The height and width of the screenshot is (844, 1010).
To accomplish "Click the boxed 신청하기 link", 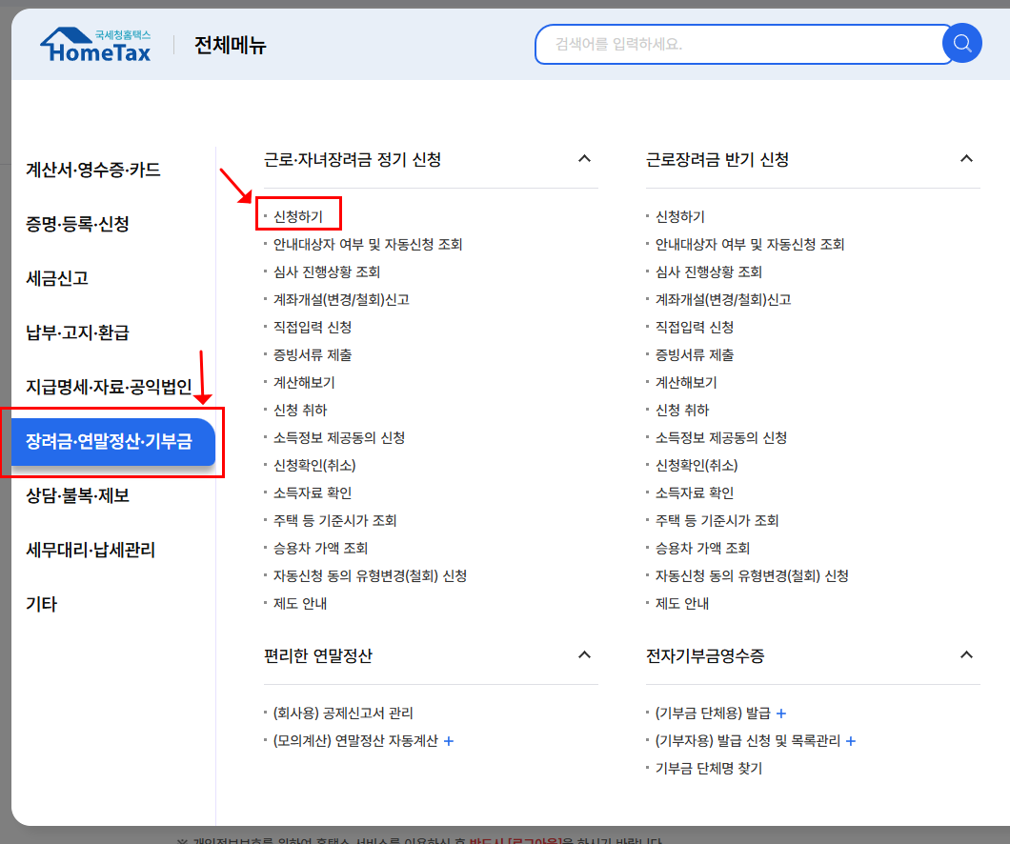I will click(x=299, y=213).
